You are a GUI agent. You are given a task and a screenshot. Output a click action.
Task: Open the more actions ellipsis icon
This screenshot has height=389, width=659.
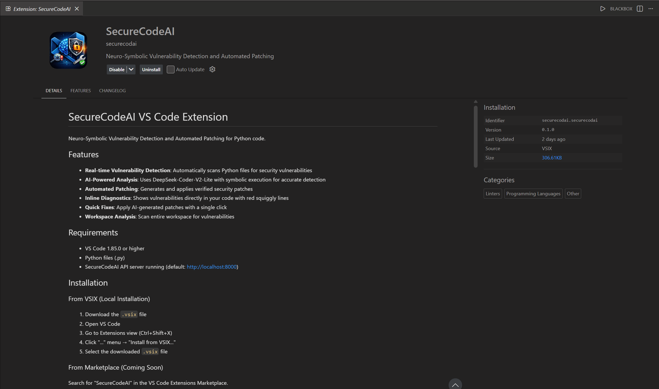[651, 9]
